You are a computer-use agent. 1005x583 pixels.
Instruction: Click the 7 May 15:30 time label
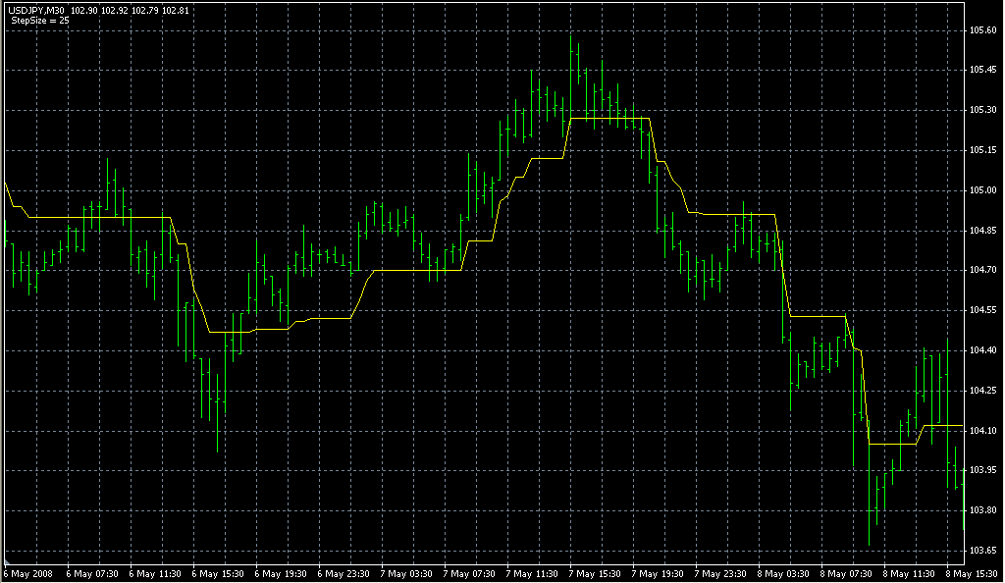[595, 574]
